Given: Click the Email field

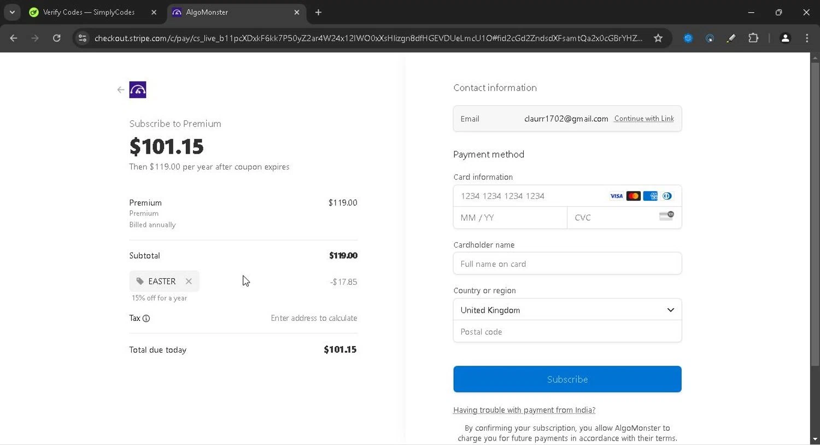Looking at the screenshot, I should [x=567, y=119].
